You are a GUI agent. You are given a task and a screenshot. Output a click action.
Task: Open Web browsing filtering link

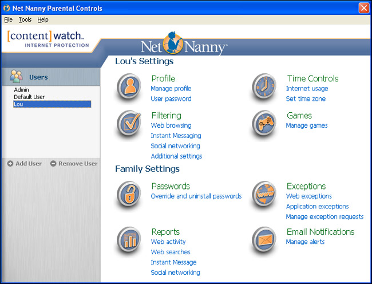(171, 125)
